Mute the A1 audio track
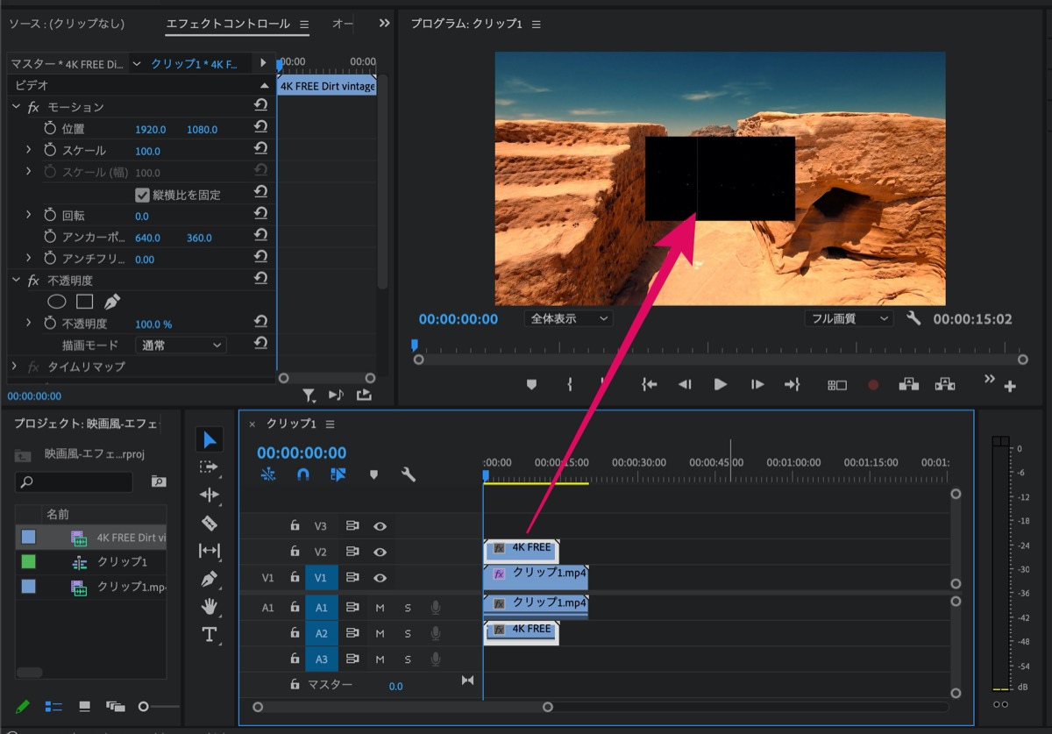 [380, 608]
